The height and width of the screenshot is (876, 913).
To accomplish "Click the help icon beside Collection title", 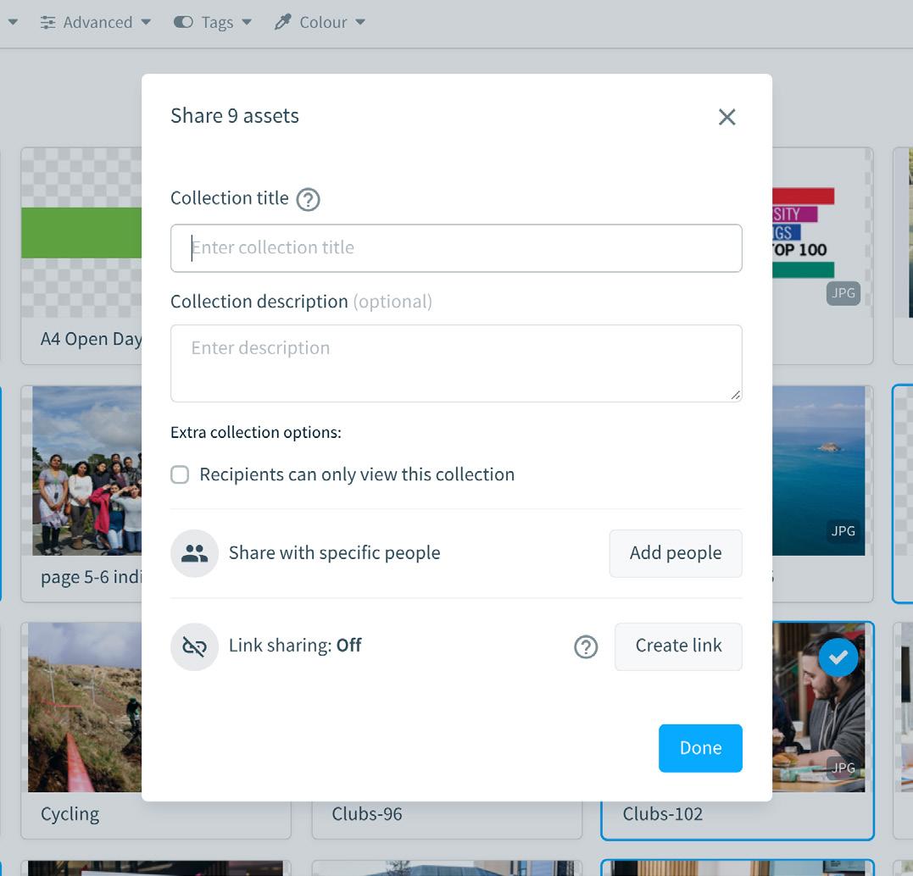I will click(x=308, y=200).
